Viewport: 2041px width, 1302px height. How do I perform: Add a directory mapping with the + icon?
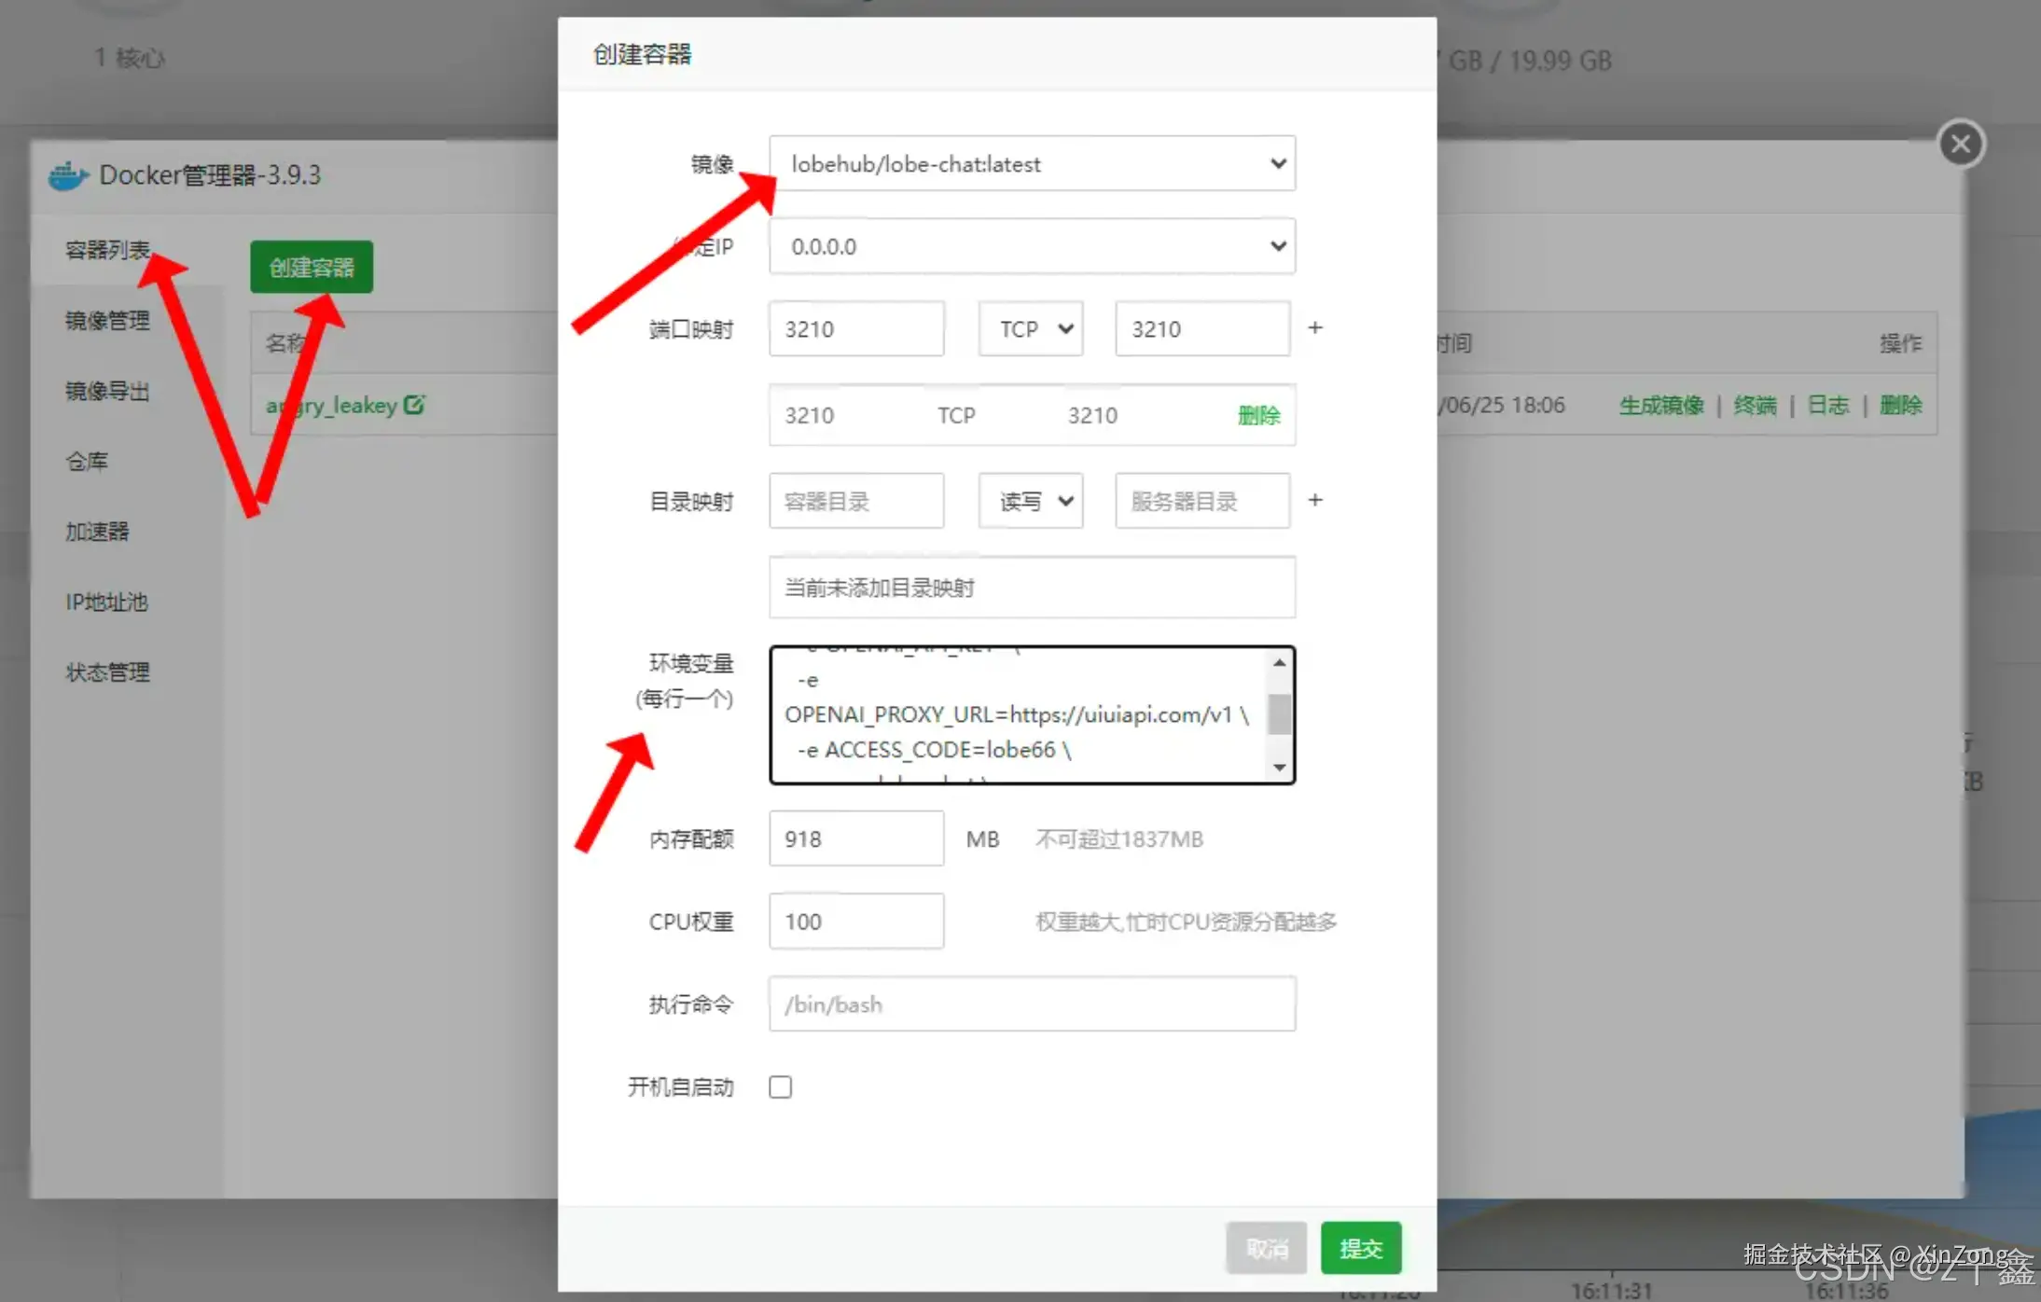click(1315, 500)
